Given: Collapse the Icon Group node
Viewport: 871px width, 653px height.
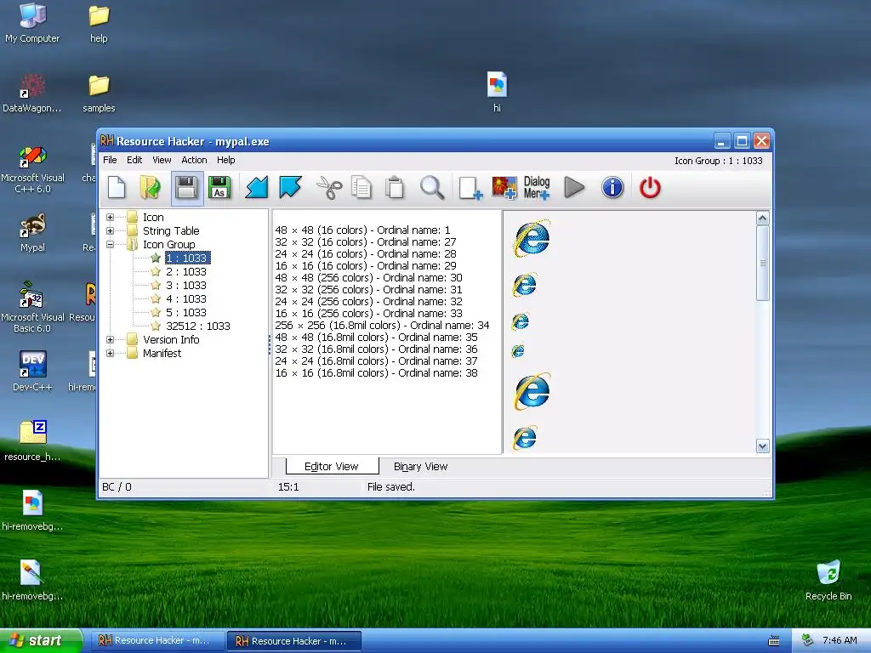Looking at the screenshot, I should [110, 244].
